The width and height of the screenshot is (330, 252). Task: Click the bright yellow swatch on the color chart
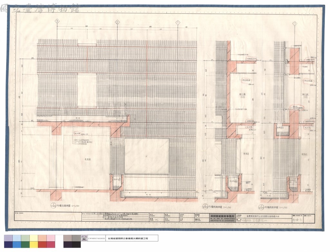click(34, 244)
